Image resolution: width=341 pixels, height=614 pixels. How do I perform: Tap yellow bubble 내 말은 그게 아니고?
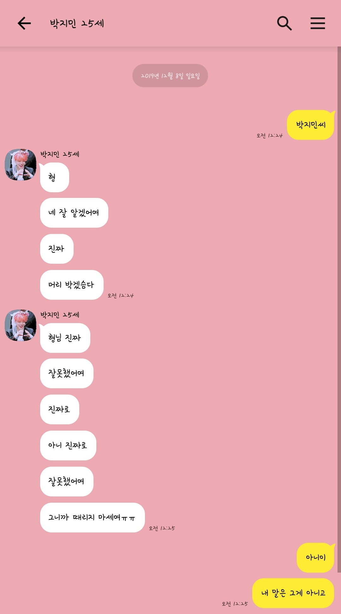point(293,593)
